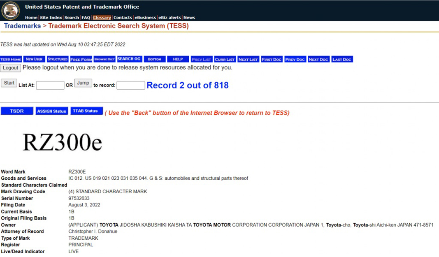Image resolution: width=439 pixels, height=257 pixels.
Task: Click the New User button
Action: [34, 59]
